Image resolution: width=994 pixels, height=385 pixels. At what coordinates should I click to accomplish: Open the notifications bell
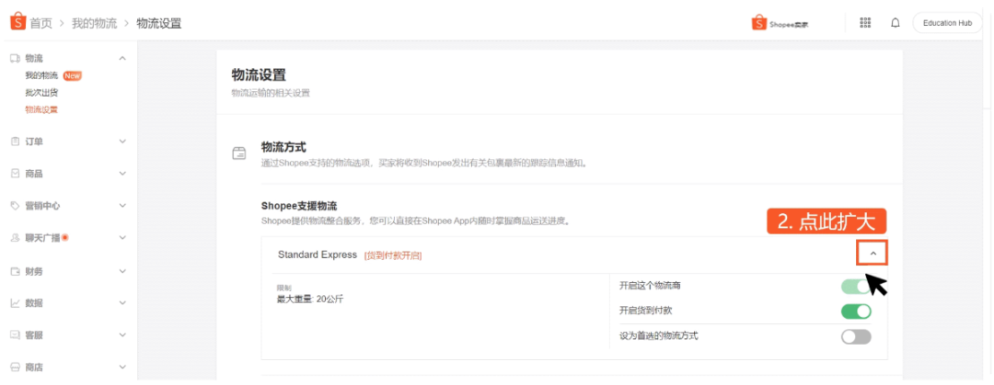(896, 23)
